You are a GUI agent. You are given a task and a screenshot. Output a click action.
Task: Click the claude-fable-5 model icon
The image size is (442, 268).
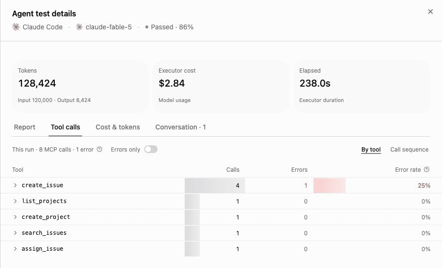[x=79, y=27]
